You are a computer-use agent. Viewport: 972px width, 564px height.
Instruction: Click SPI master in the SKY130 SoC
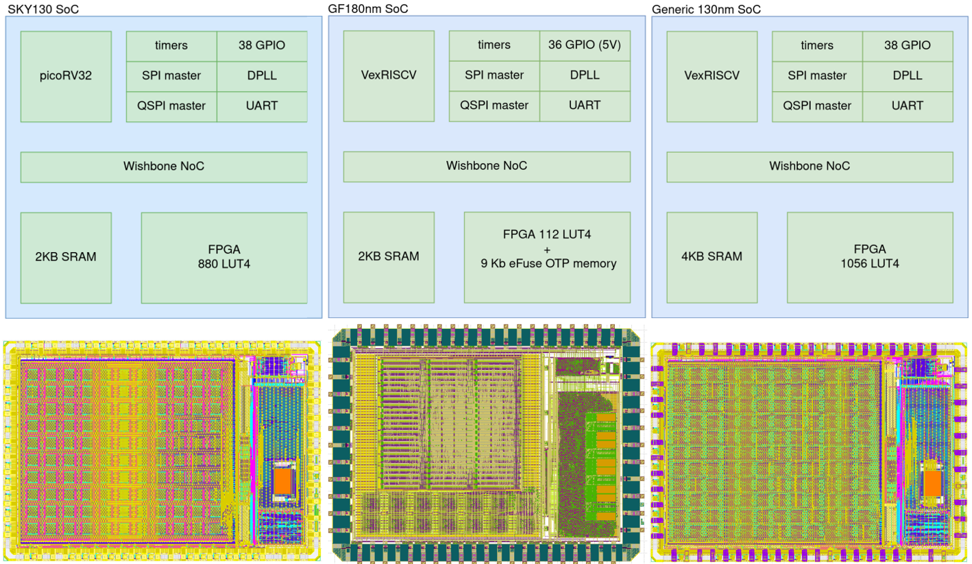click(171, 76)
